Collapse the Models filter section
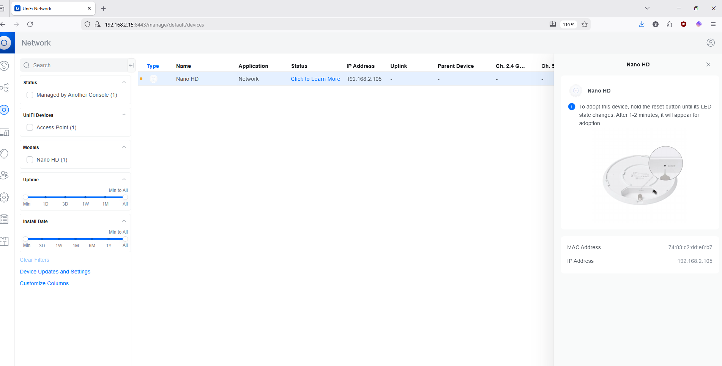 [x=124, y=147]
